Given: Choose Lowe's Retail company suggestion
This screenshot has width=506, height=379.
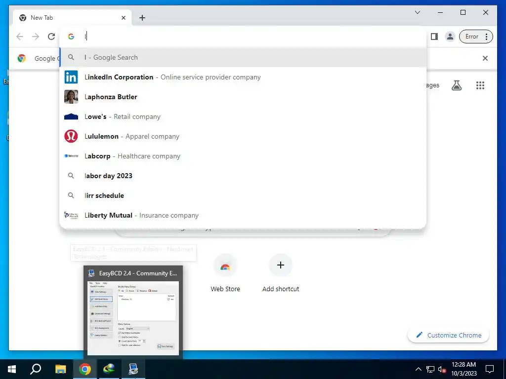Looking at the screenshot, I should (243, 116).
